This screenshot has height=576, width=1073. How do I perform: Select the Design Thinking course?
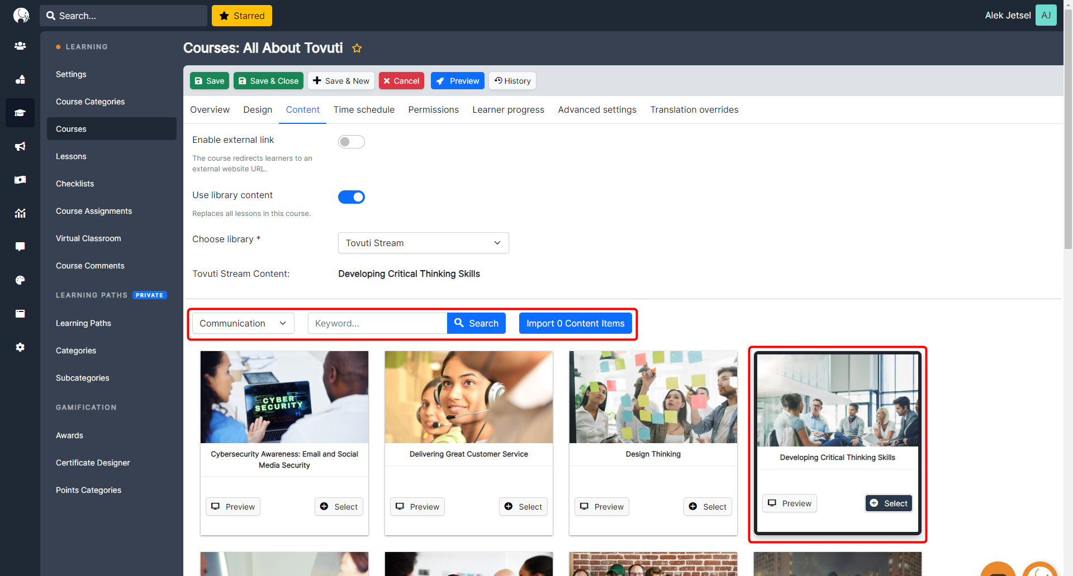(708, 507)
